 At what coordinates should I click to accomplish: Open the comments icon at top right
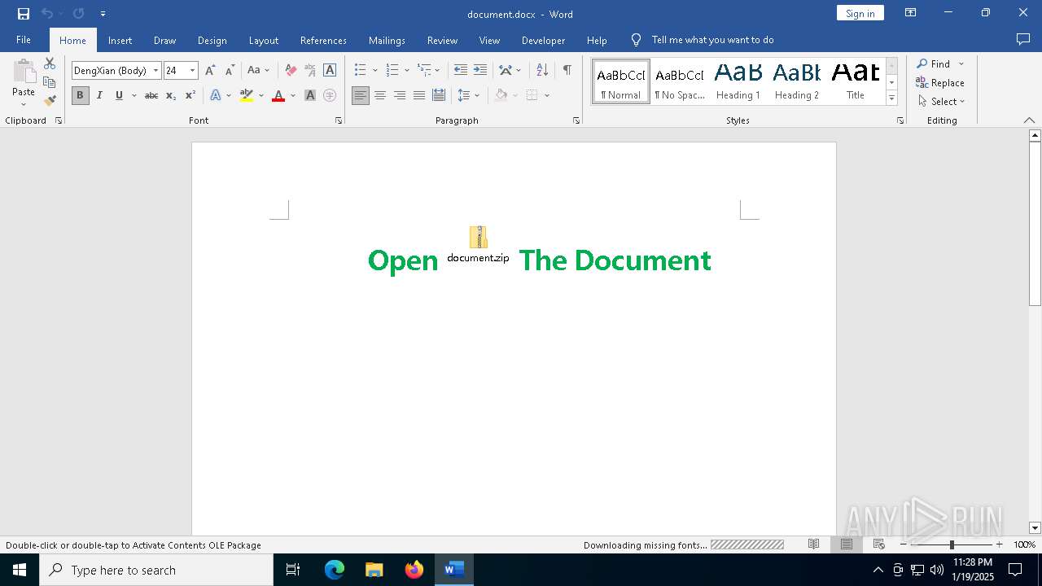pyautogui.click(x=1023, y=39)
